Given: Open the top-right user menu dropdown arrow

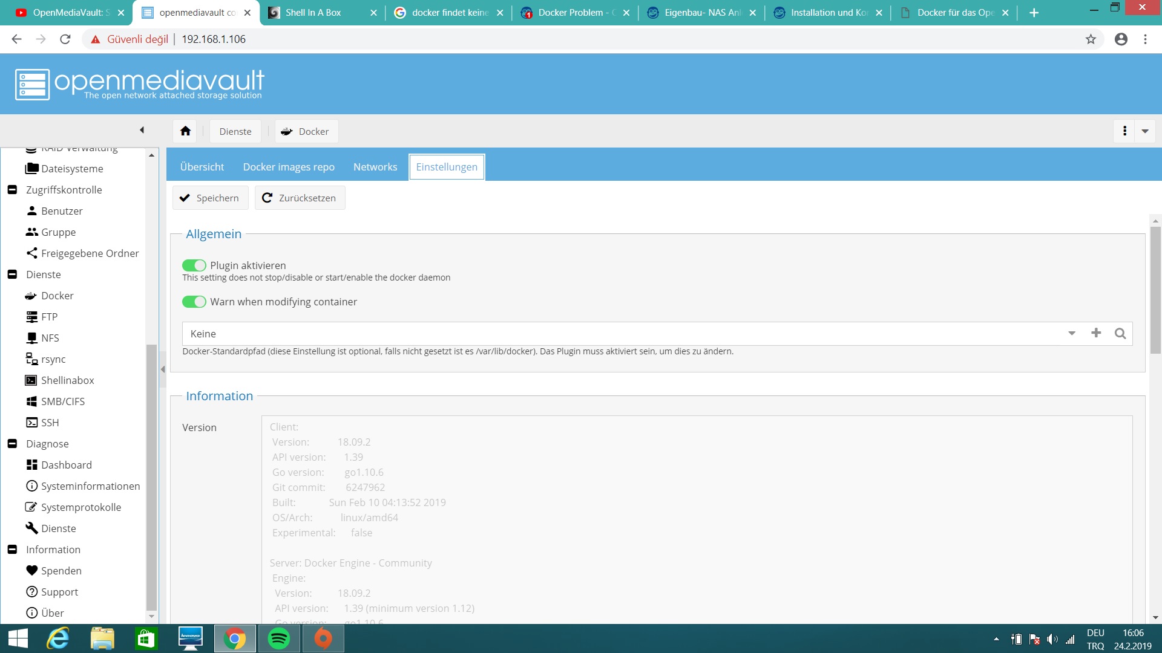Looking at the screenshot, I should click(1145, 131).
